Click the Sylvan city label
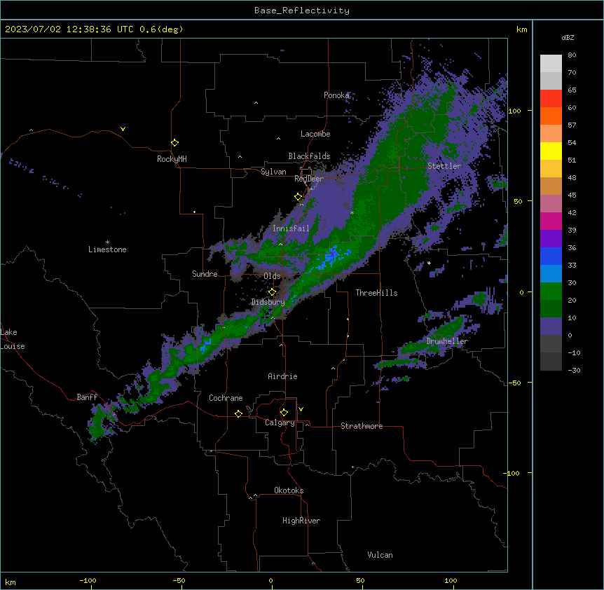Screen dimensions: 604x590 coord(273,172)
